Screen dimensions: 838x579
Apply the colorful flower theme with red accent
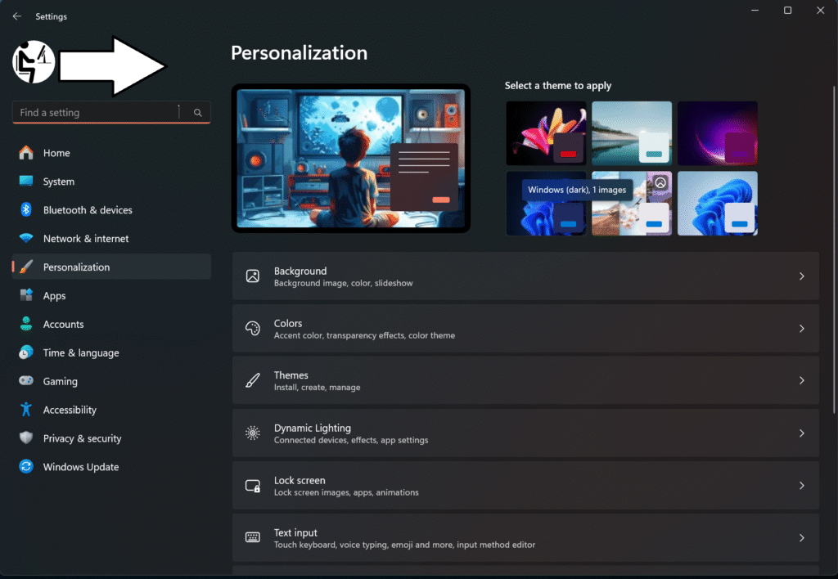pos(546,133)
